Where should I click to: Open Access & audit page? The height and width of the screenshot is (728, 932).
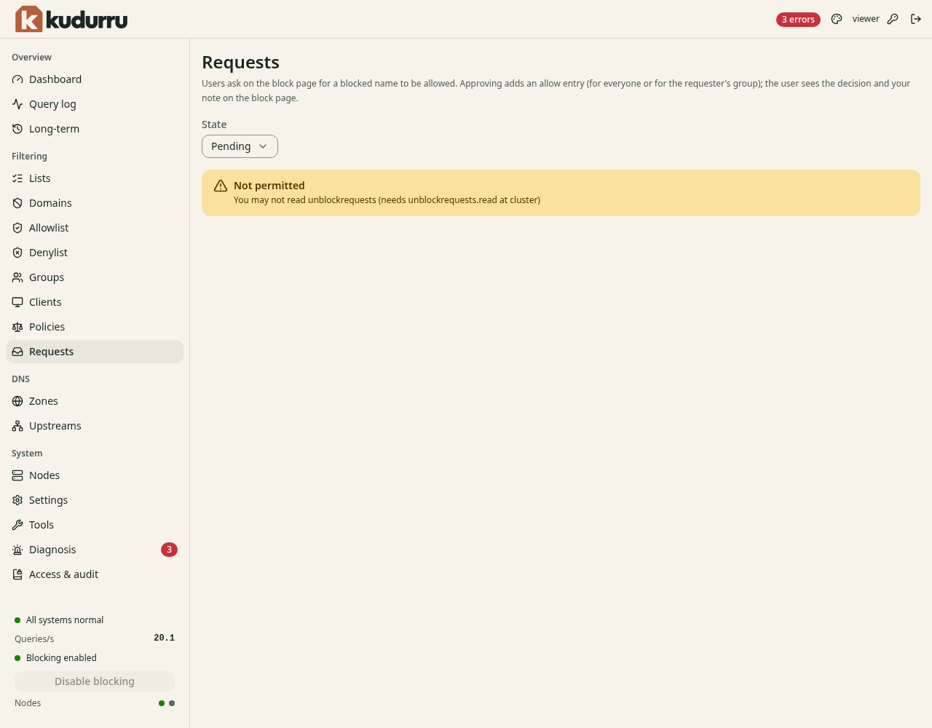(95, 574)
